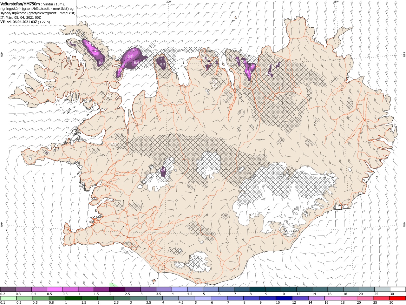Image resolution: width=406 pixels, height=305 pixels.
Task: Click the '1.2' snowfall value in Westfjords
Action: pyautogui.click(x=94, y=51)
